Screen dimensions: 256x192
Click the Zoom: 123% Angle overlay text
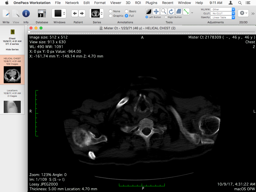[x=48, y=175]
